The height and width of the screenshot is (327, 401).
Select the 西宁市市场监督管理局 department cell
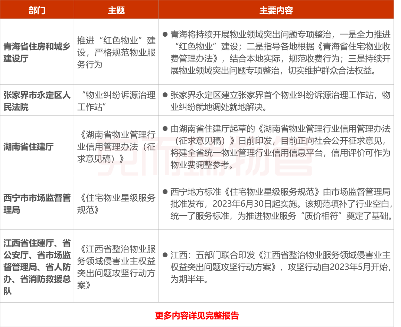[37, 203]
